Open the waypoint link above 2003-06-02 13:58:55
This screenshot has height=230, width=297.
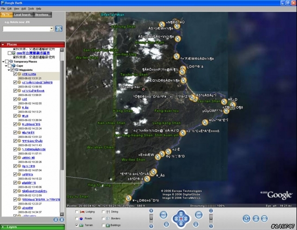coord(38,83)
